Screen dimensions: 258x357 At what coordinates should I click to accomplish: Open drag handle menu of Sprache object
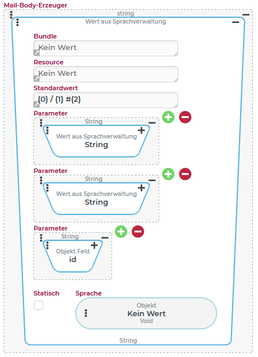pos(86,313)
